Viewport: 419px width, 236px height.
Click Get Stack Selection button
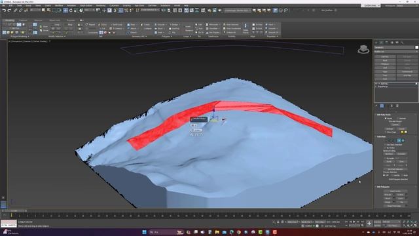click(x=395, y=169)
